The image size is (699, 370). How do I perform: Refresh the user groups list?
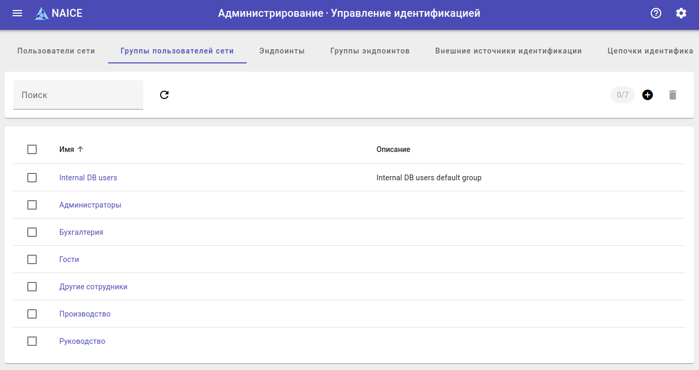pos(164,95)
